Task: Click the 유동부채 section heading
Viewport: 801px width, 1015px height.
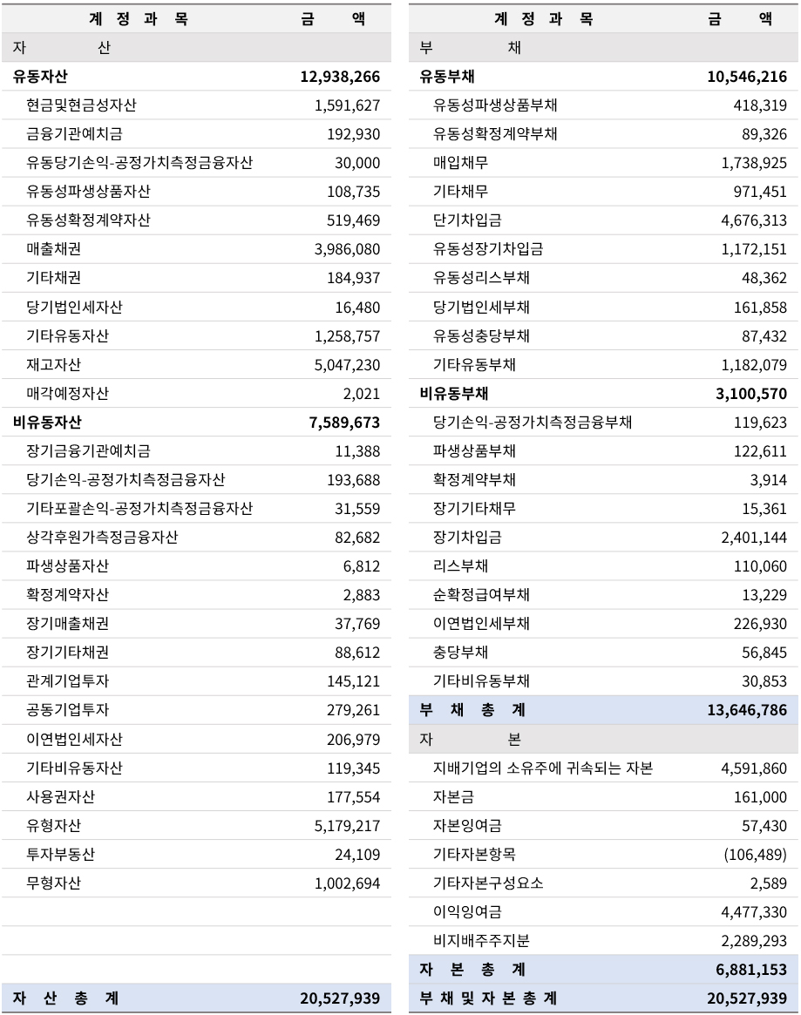Action: pos(447,77)
